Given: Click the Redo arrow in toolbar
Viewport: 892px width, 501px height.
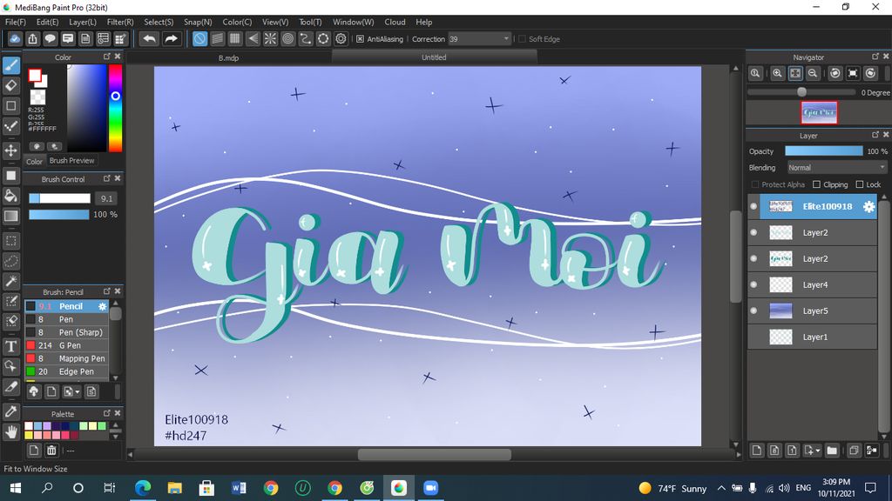Looking at the screenshot, I should pyautogui.click(x=171, y=38).
